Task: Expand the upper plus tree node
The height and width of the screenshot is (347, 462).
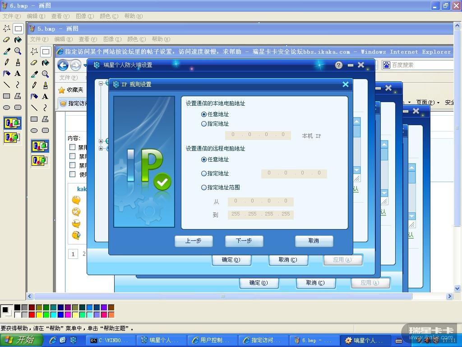Action: [101, 141]
